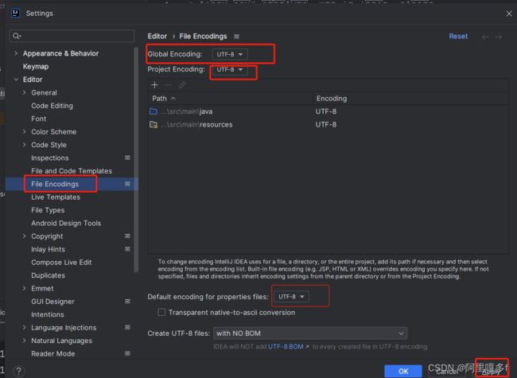Open File Types settings

(x=48, y=210)
